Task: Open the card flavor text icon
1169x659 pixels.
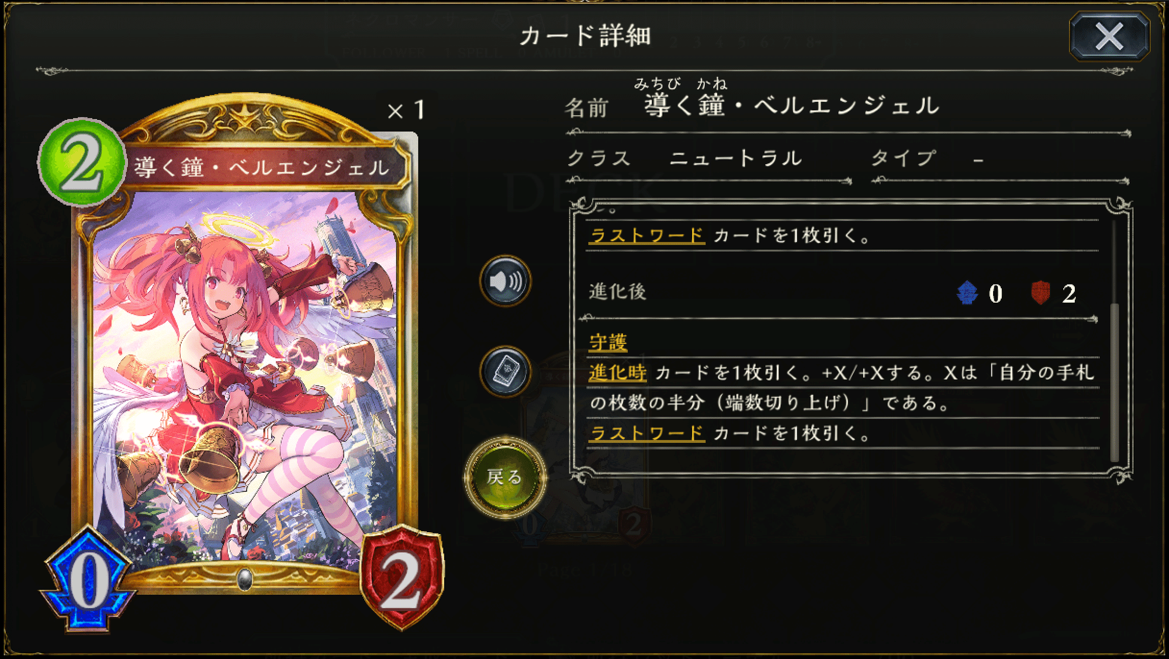Action: click(x=506, y=372)
